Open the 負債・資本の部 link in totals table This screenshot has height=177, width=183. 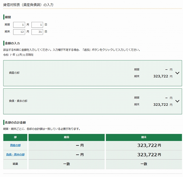coord(15,155)
